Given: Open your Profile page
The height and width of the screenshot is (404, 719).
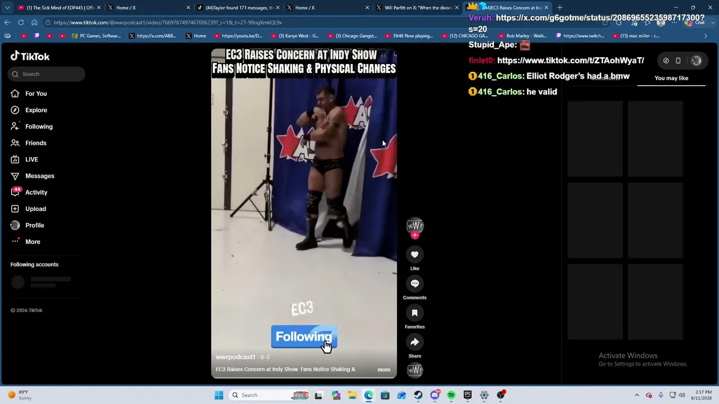Looking at the screenshot, I should 27,225.
